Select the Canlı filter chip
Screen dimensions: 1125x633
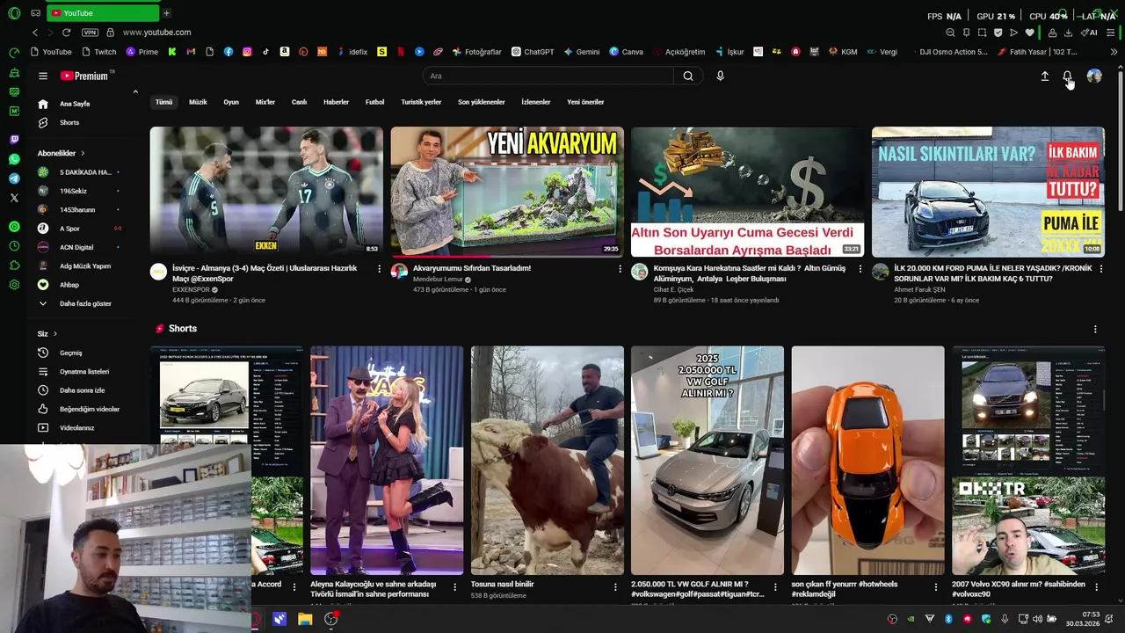(299, 102)
